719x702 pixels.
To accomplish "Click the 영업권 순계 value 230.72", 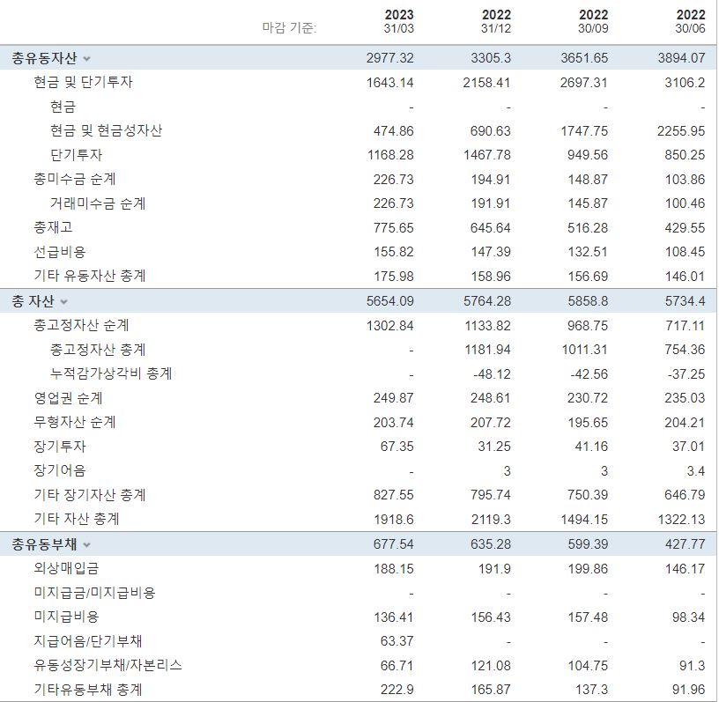I will 588,398.
